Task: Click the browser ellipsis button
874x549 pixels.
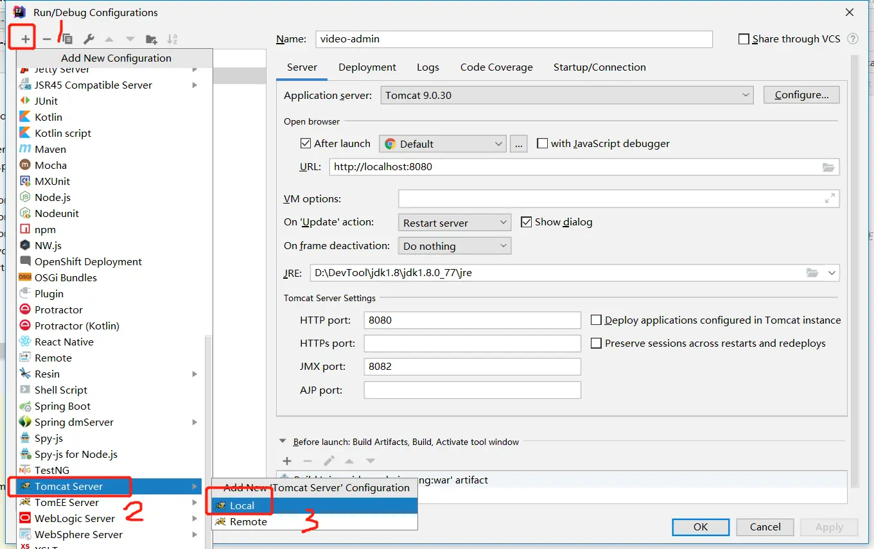Action: 519,144
